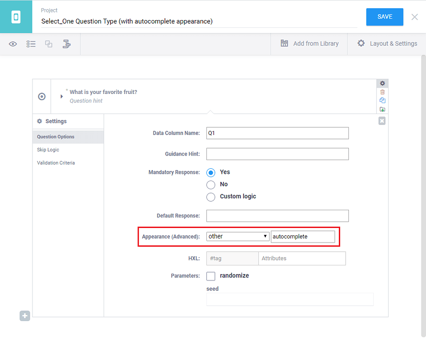Select Yes for Mandatory Response

(210, 172)
